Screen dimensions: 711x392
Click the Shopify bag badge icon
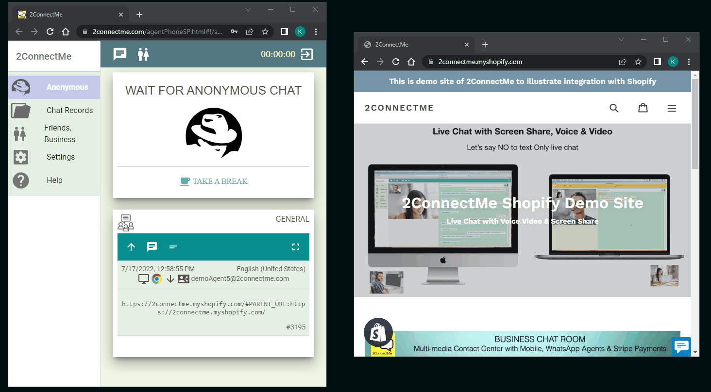[x=378, y=332]
